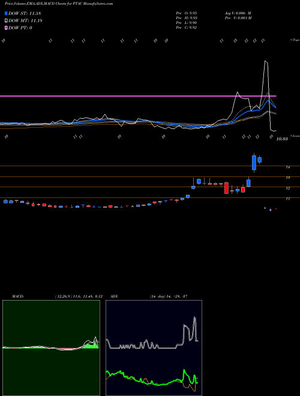Click the '<Lows' axis label
300x396 pixels.
pyautogui.click(x=295, y=136)
